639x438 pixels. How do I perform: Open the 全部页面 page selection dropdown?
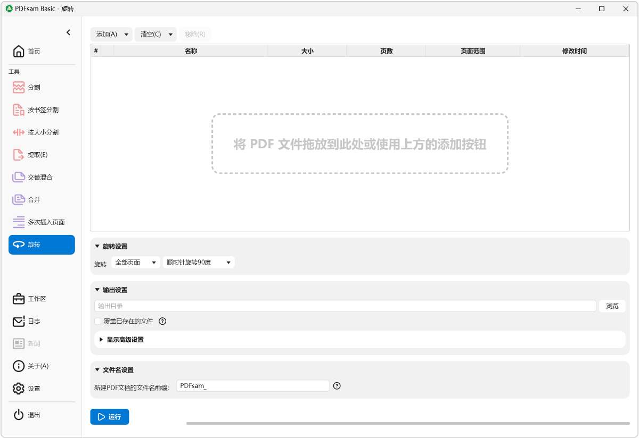[x=135, y=262]
